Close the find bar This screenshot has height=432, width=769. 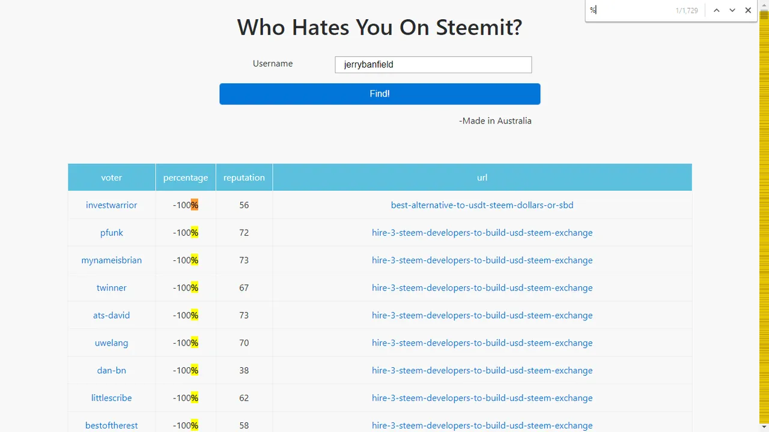[748, 10]
